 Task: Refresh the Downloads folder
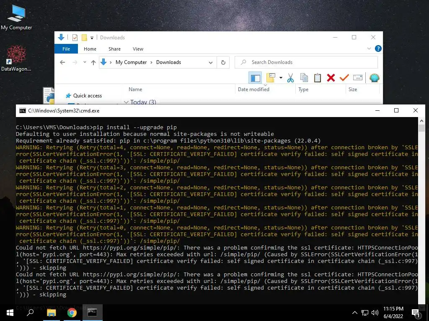[x=223, y=63]
